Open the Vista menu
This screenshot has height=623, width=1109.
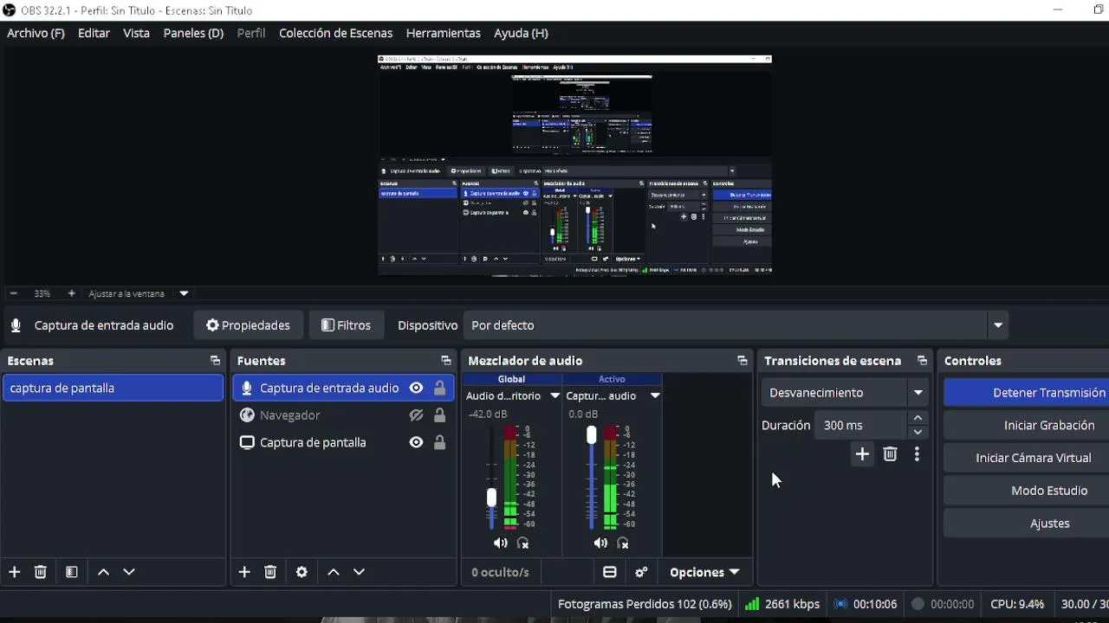tap(136, 33)
